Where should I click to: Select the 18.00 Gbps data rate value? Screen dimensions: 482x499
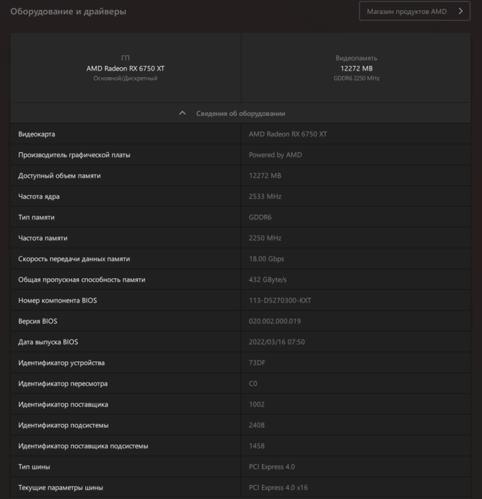click(x=266, y=259)
